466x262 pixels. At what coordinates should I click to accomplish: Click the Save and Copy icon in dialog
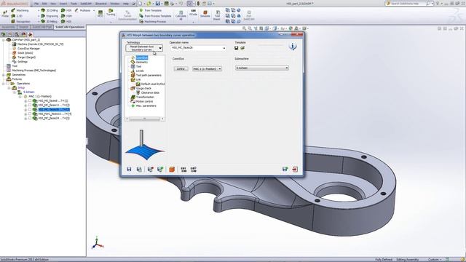point(139,169)
